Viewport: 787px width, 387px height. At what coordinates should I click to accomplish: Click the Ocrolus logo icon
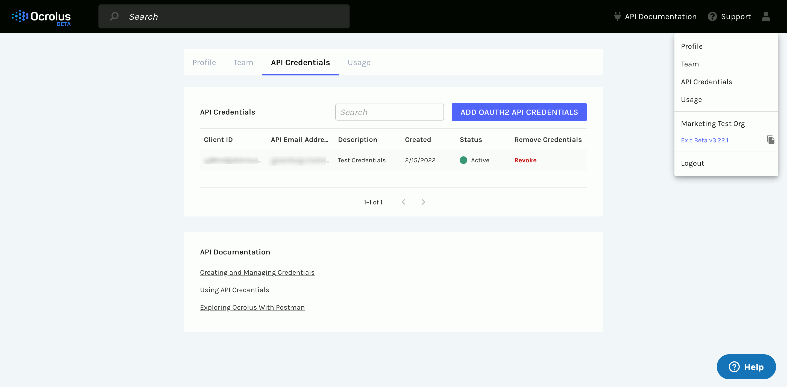(20, 16)
